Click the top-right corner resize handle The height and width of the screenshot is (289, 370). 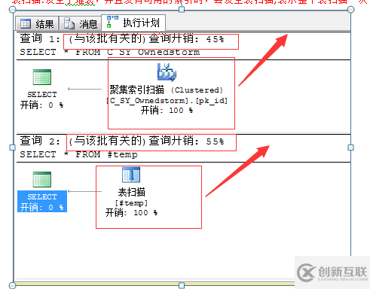(x=351, y=10)
